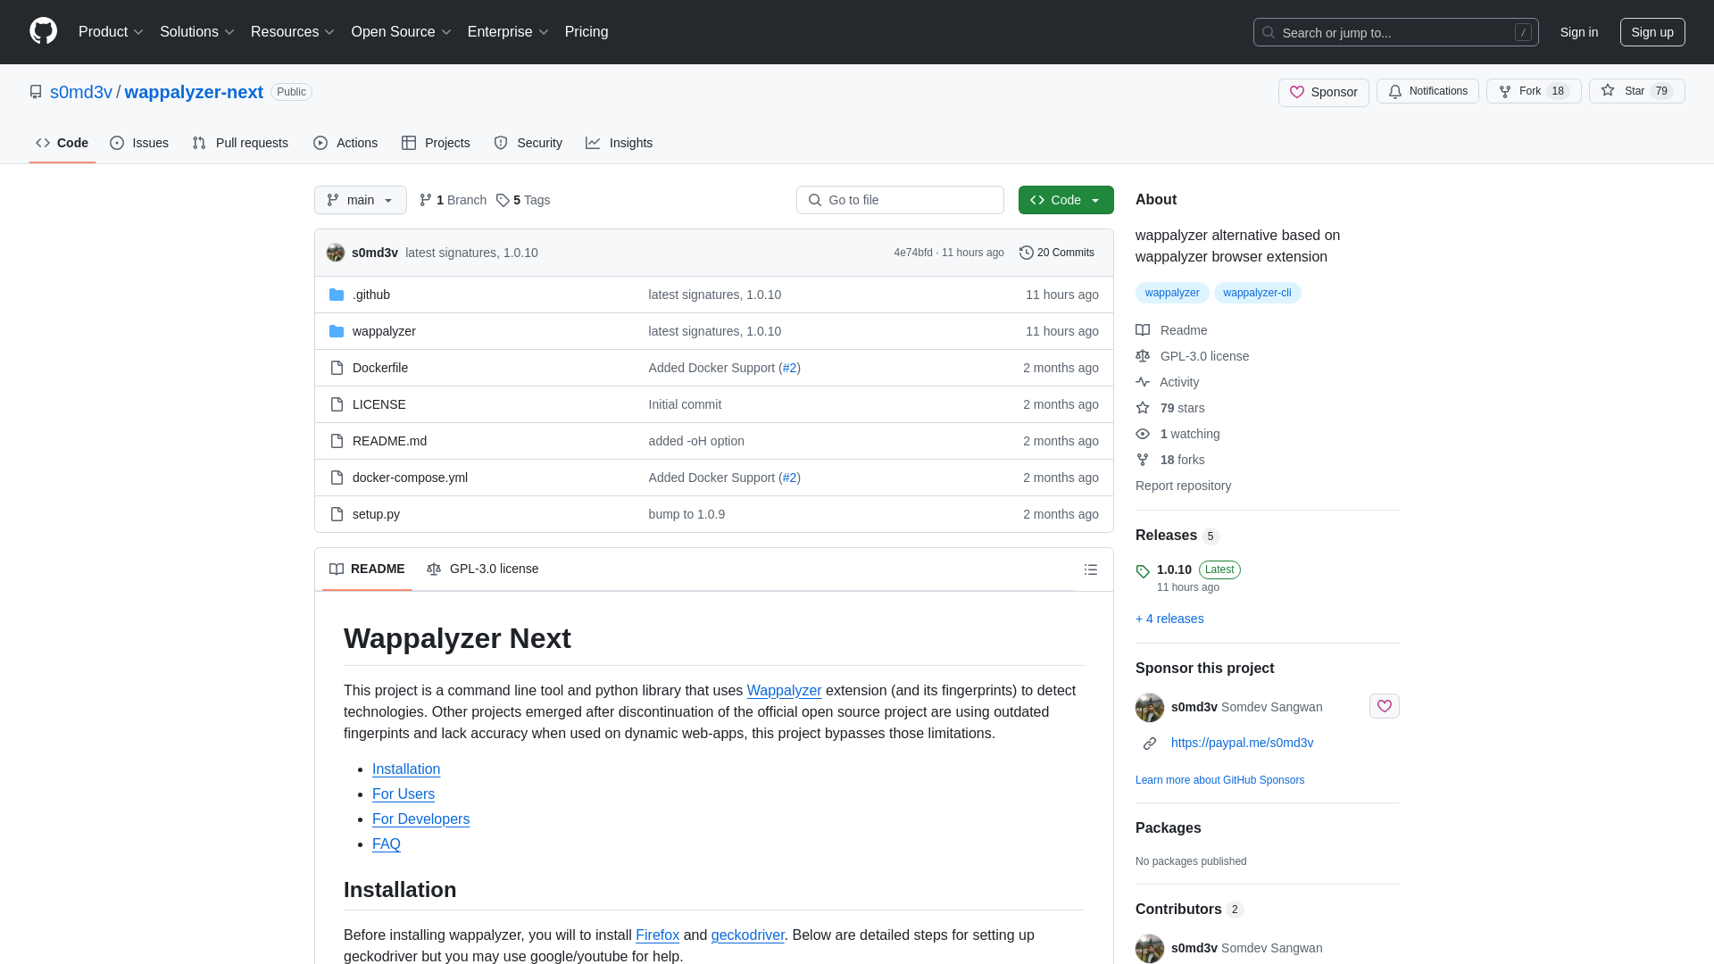Open the green Code dropdown button
Viewport: 1714px width, 964px height.
pos(1066,200)
